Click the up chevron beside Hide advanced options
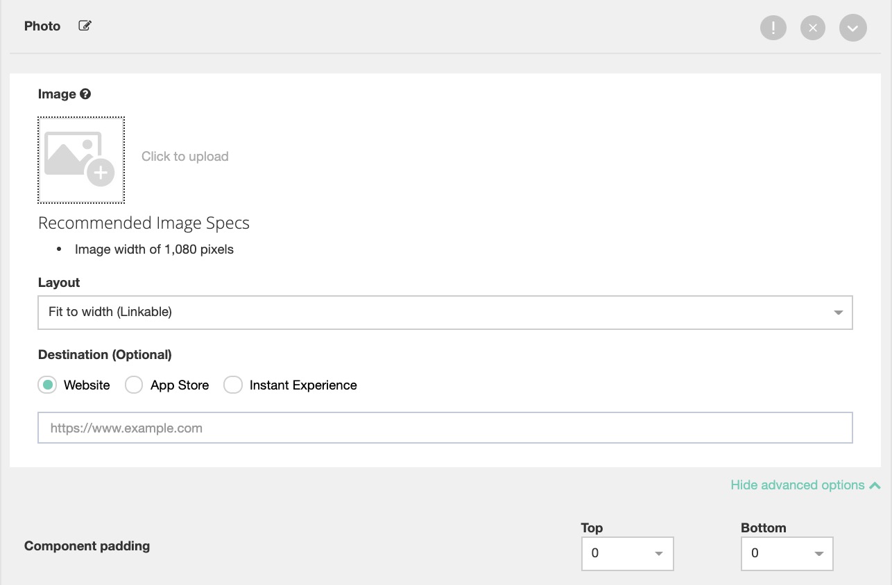The width and height of the screenshot is (892, 585). [x=875, y=485]
